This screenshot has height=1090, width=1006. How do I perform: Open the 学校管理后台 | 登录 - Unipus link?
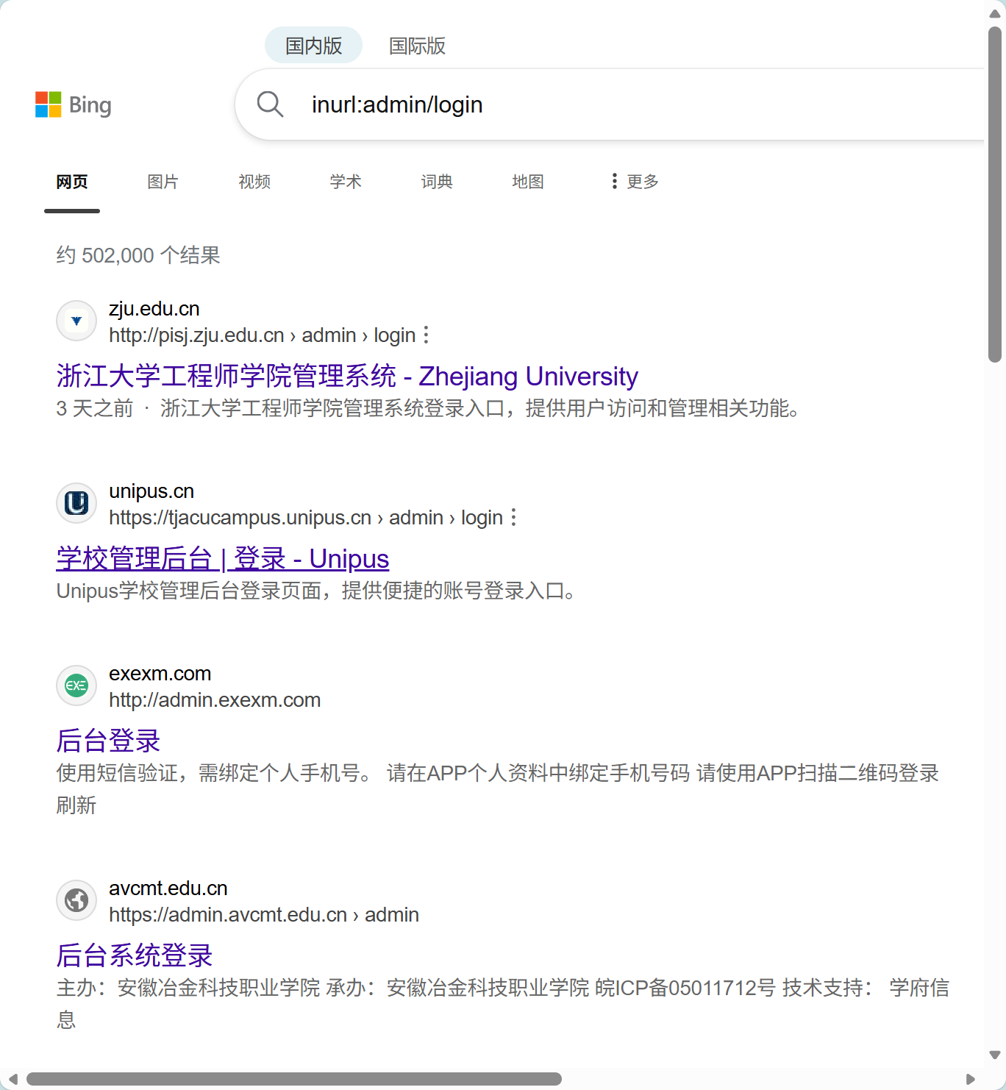[222, 559]
